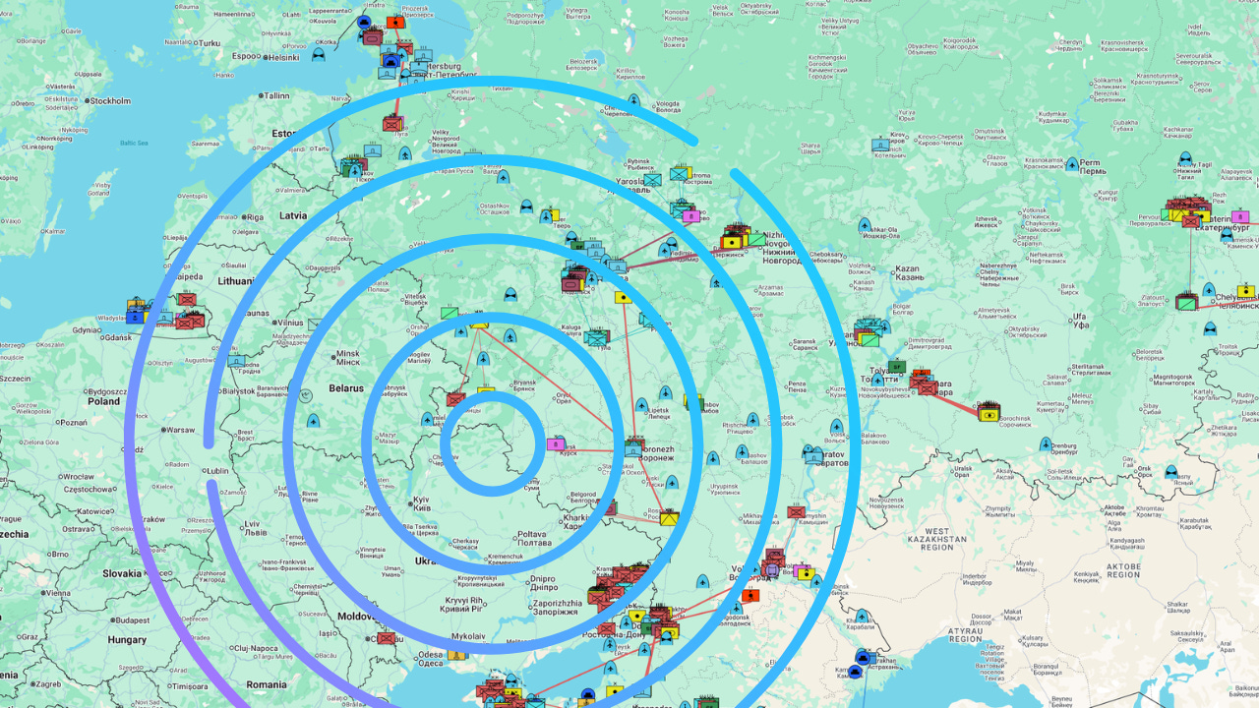Select the Riga label

[255, 216]
